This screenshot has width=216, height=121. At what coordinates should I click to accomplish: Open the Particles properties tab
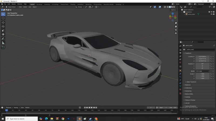coord(180,77)
